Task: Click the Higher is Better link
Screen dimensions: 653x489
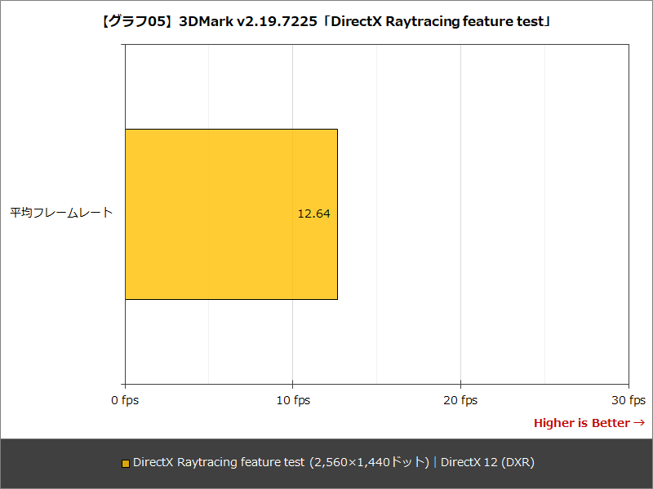Action: pos(581,423)
